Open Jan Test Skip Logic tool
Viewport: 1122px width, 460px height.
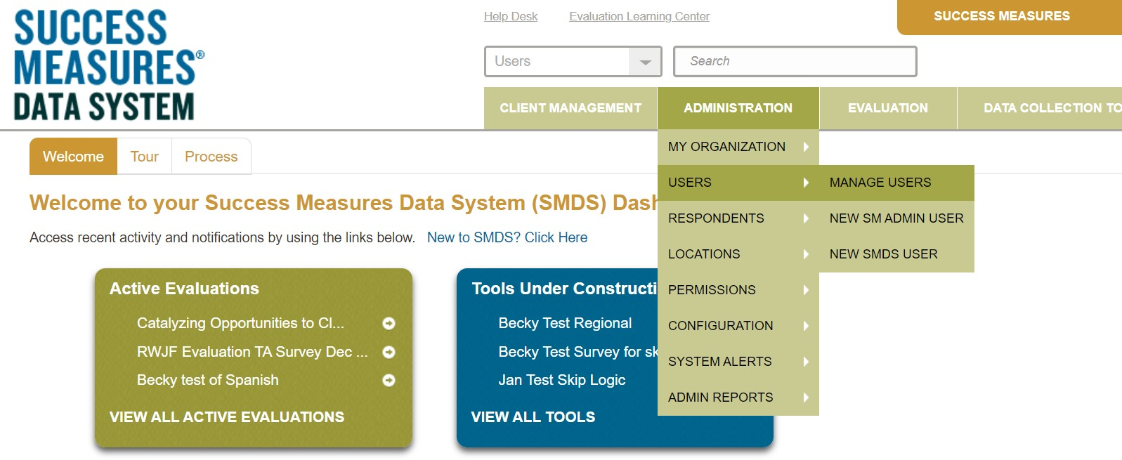[x=562, y=380]
